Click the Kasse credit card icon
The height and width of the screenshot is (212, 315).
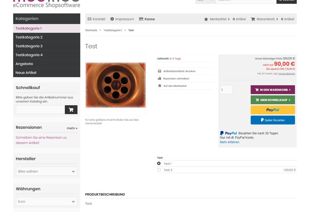tap(141, 19)
